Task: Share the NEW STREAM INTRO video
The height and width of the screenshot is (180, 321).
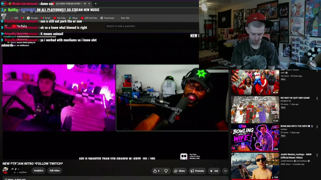Action: [179, 171]
